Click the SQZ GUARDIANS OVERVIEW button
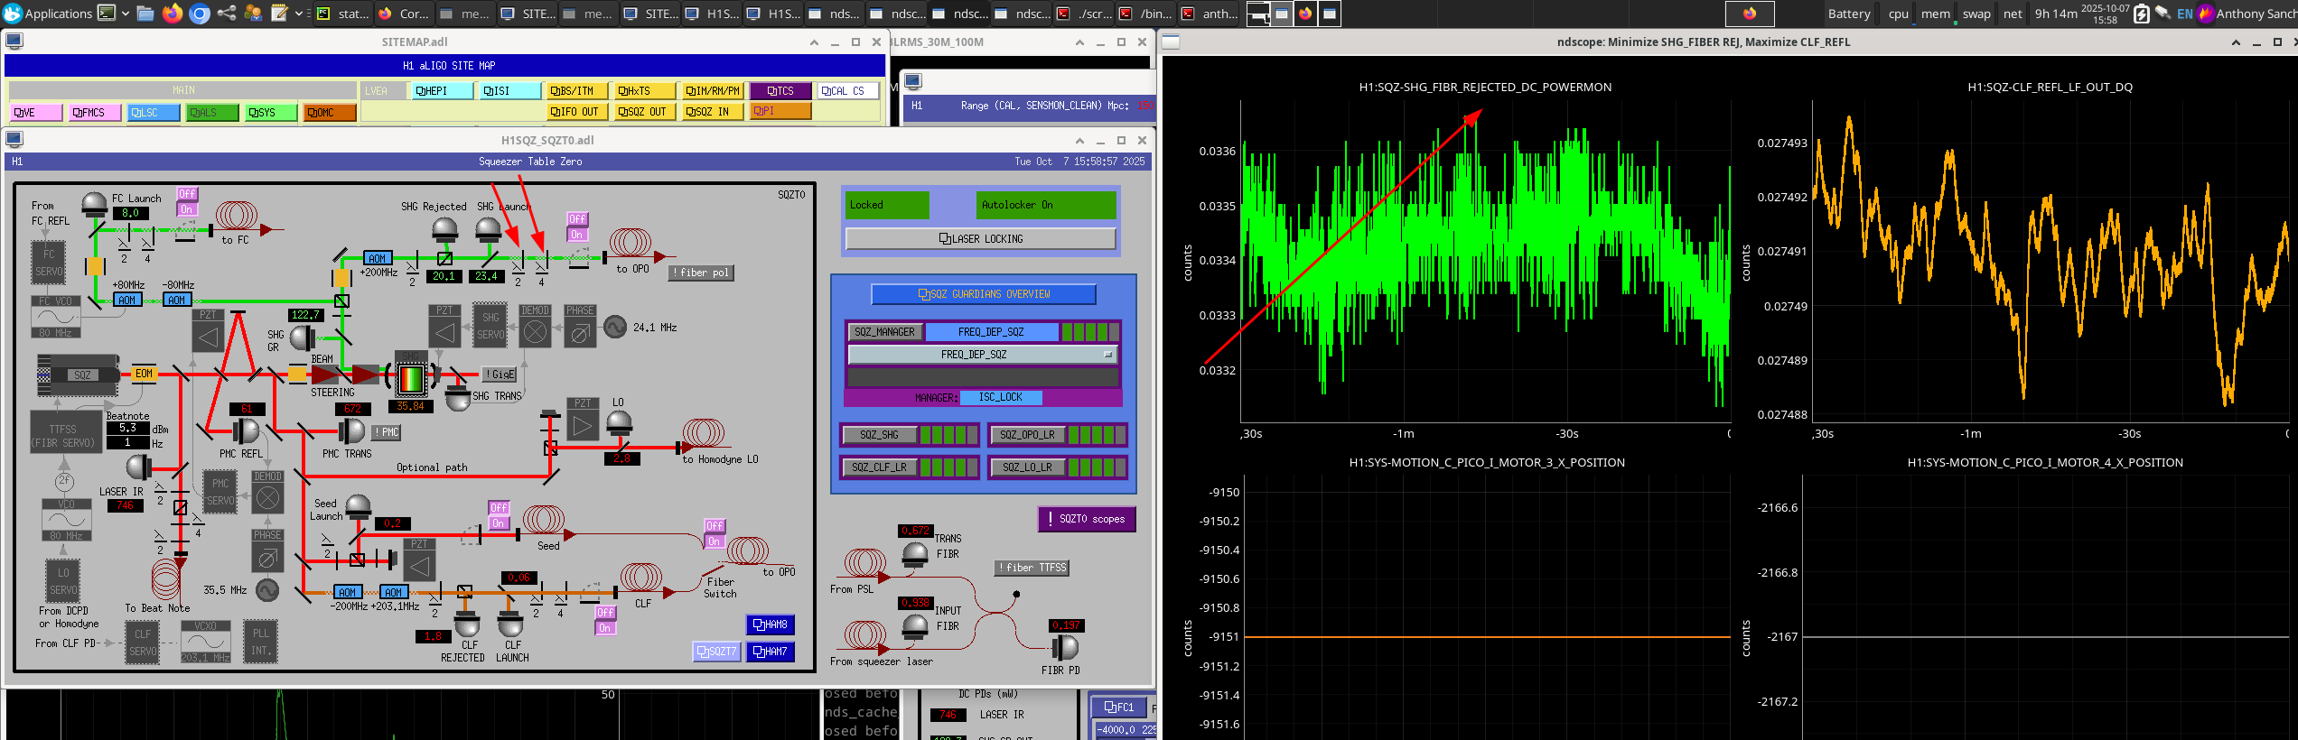 (983, 294)
